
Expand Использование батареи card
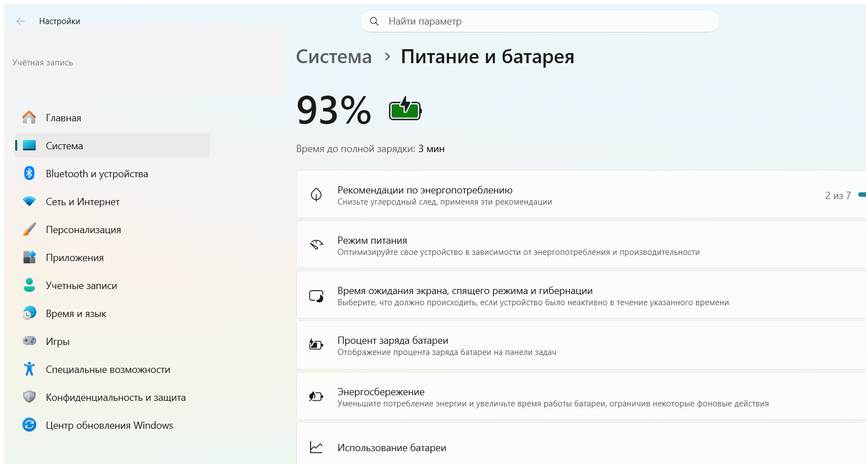pos(581,443)
